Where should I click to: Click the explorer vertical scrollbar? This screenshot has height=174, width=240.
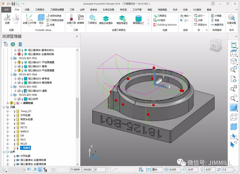point(77,117)
